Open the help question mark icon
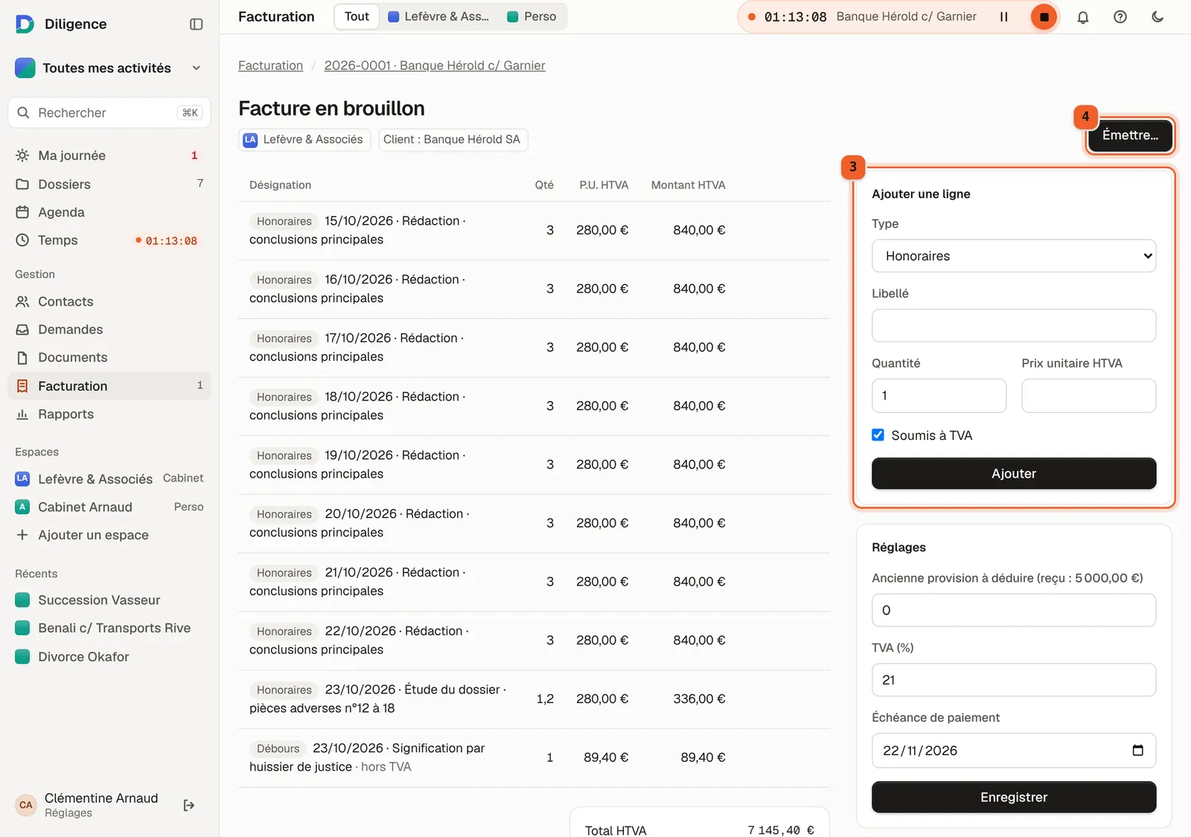The width and height of the screenshot is (1191, 837). coord(1120,16)
